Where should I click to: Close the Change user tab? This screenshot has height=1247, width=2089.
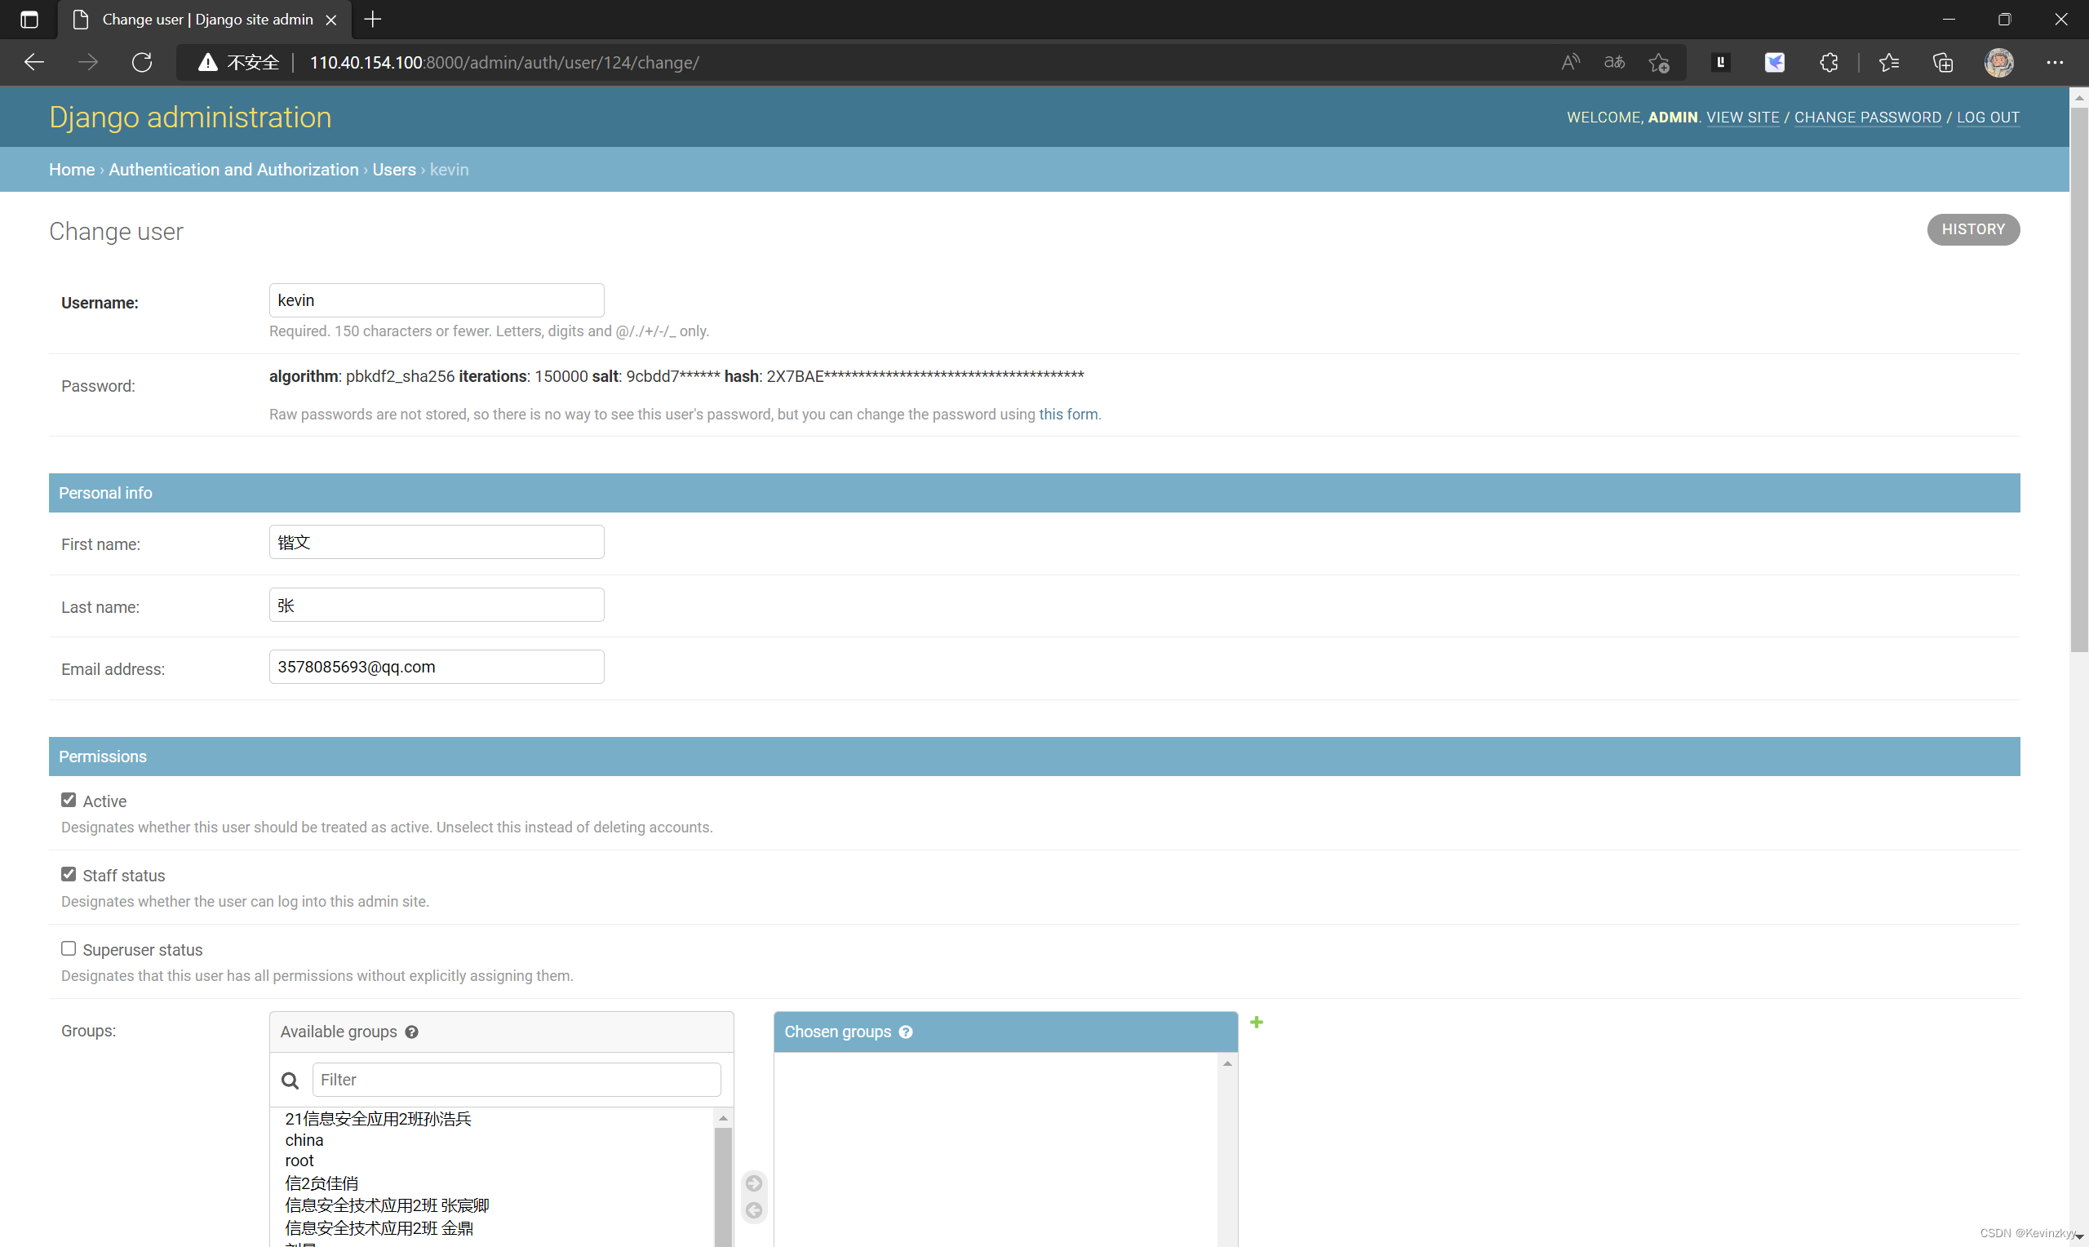tap(331, 20)
